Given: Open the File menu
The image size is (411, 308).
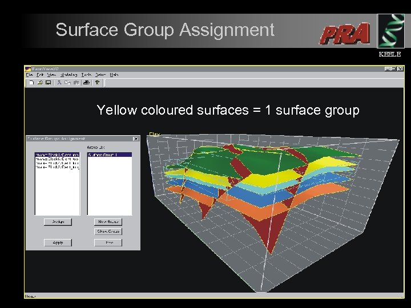Looking at the screenshot, I should (29, 75).
